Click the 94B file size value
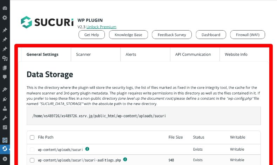The height and width of the screenshot is (165, 277). [171, 160]
